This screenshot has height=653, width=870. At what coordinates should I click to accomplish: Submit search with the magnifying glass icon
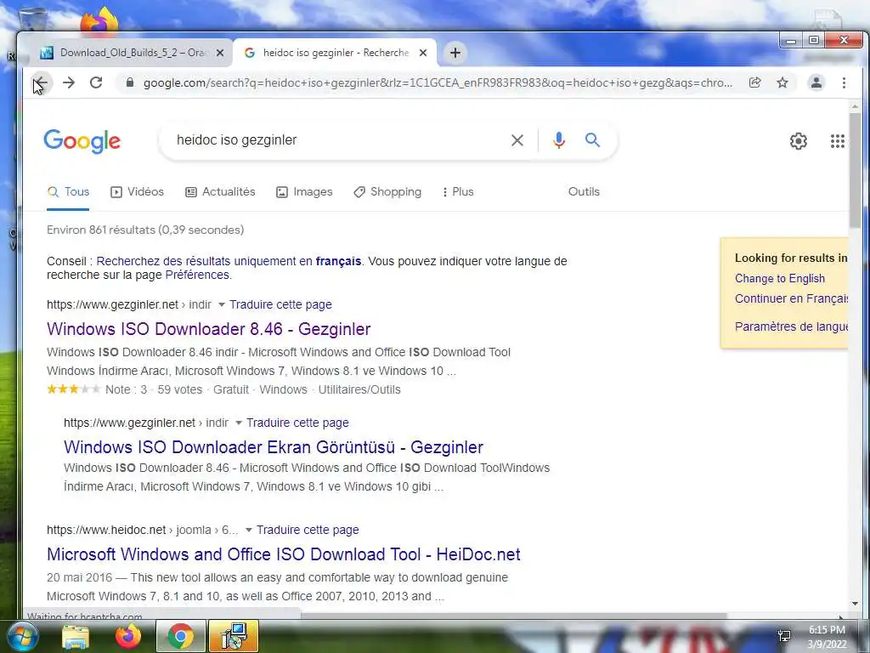[592, 140]
